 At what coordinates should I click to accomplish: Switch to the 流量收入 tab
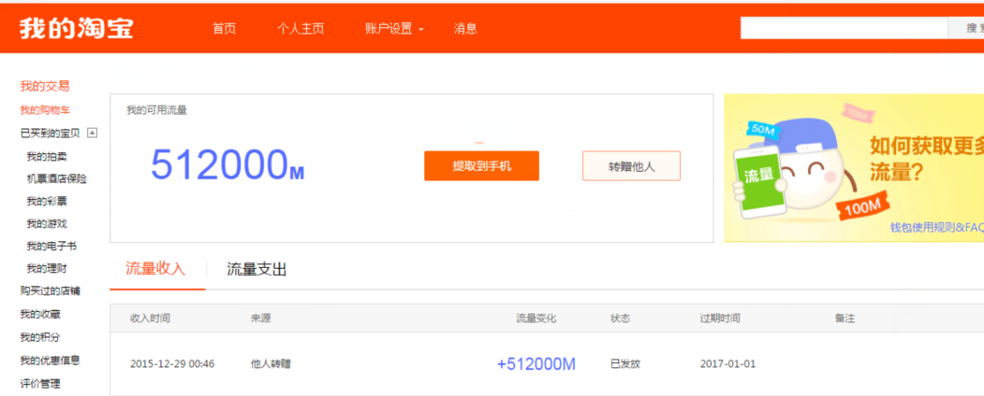pos(155,269)
